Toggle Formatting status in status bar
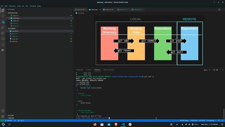The height and width of the screenshot is (127, 225). click(211, 121)
